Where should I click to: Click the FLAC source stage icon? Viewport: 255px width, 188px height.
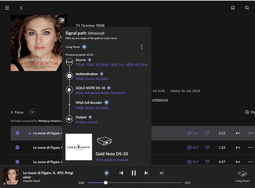[x=69, y=62]
